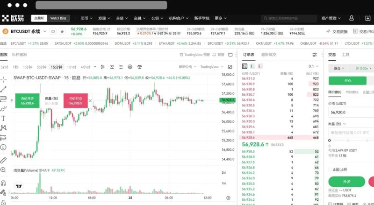Open the 交易 top navigation menu
The image size is (374, 205).
[x=122, y=18]
